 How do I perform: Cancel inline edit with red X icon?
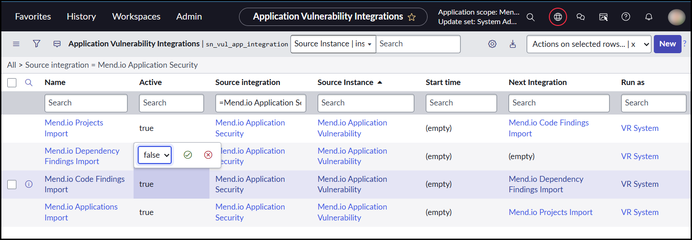[208, 155]
